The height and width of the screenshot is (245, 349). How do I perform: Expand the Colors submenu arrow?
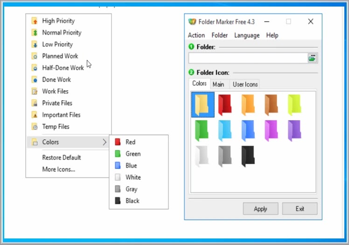coord(105,142)
